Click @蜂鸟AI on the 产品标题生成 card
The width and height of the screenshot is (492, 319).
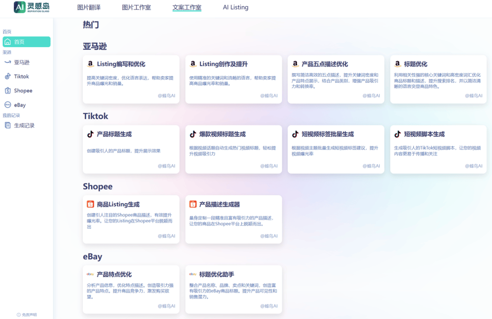166,166
